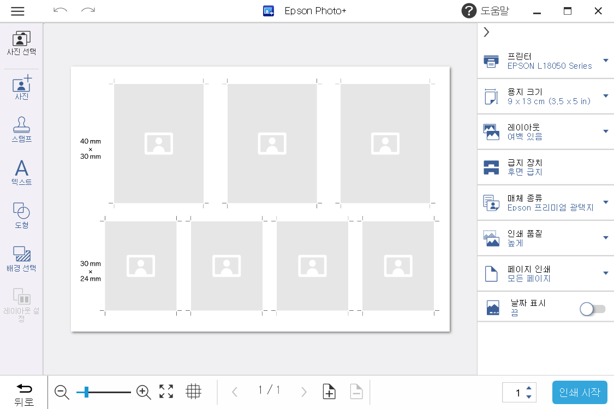Go back with 뒤로 button
Viewport: 614px width, 409px height.
[24, 394]
